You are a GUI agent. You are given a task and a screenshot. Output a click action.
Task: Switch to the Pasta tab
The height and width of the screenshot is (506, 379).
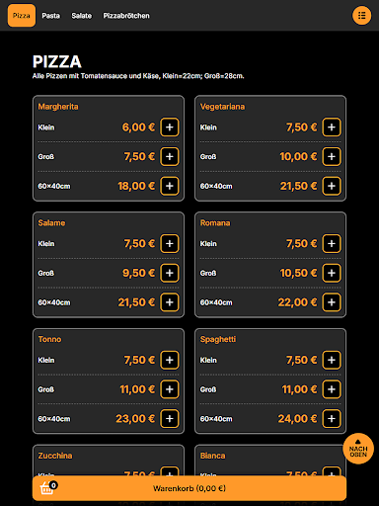pyautogui.click(x=50, y=16)
